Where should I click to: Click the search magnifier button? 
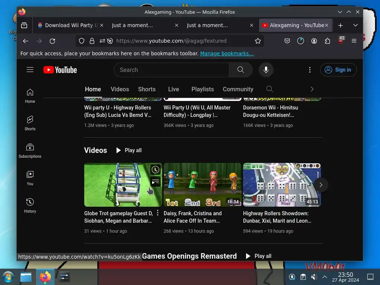coord(240,70)
